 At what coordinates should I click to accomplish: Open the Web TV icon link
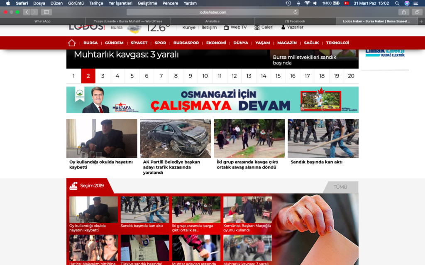pos(226,27)
